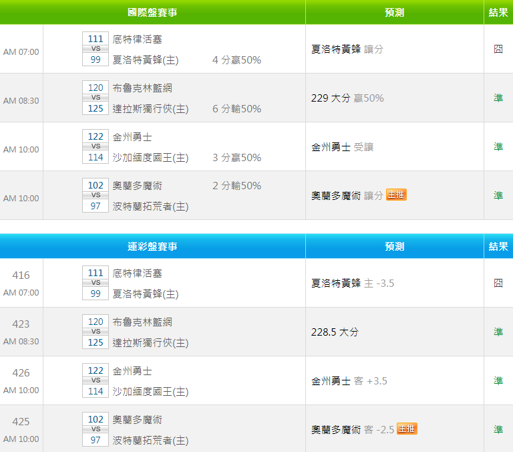Click the VS badge of 奧蘭多魔術 game in 國際盤
The width and height of the screenshot is (513, 452).
(x=96, y=195)
